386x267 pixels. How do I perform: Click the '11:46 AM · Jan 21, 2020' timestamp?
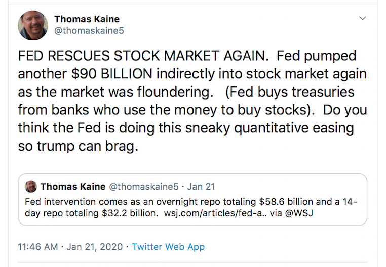click(70, 247)
